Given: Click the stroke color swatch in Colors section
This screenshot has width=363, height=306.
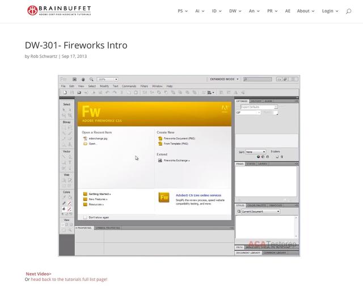Looking at the screenshot, I should tap(69, 203).
